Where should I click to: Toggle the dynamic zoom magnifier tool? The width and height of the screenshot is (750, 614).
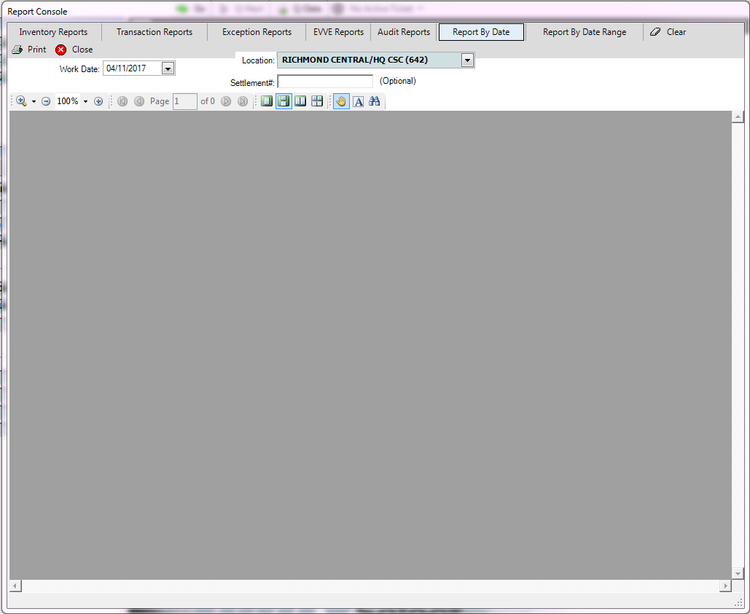pos(20,101)
